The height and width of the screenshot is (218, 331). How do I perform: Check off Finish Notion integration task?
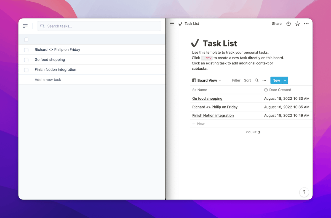click(x=26, y=70)
